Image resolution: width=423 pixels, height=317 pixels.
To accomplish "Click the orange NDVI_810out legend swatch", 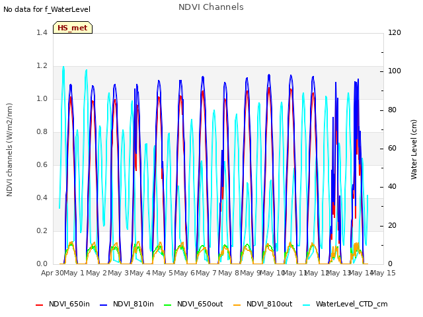I will click(237, 305).
